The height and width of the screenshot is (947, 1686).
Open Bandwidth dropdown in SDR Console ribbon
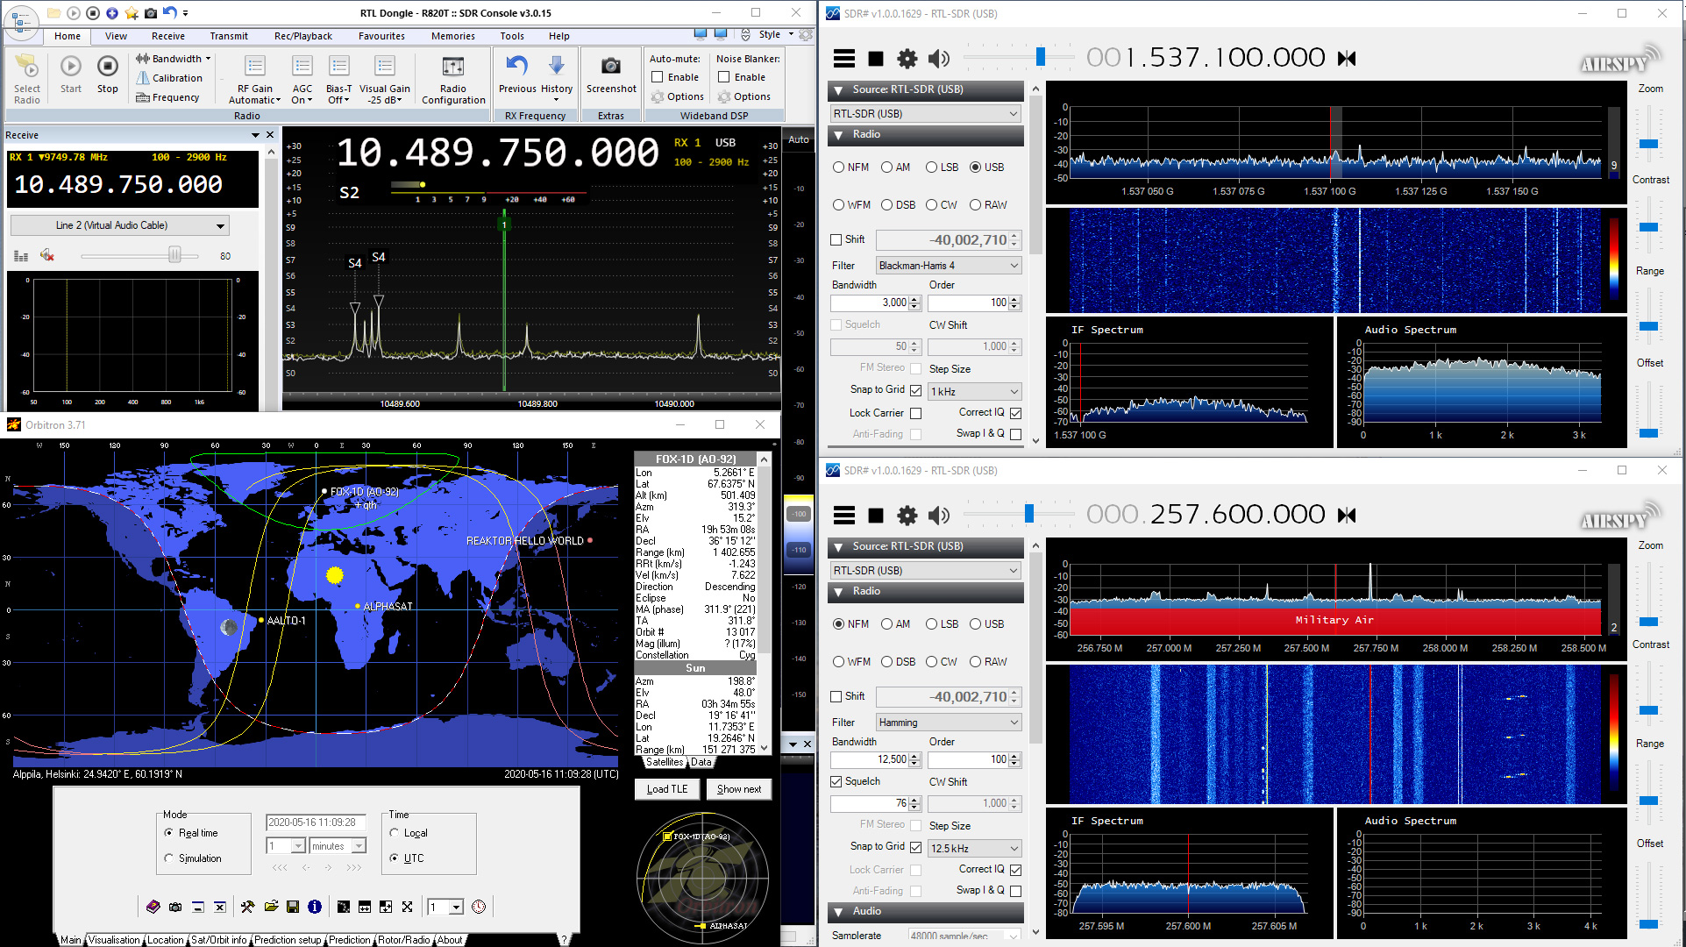(x=174, y=59)
